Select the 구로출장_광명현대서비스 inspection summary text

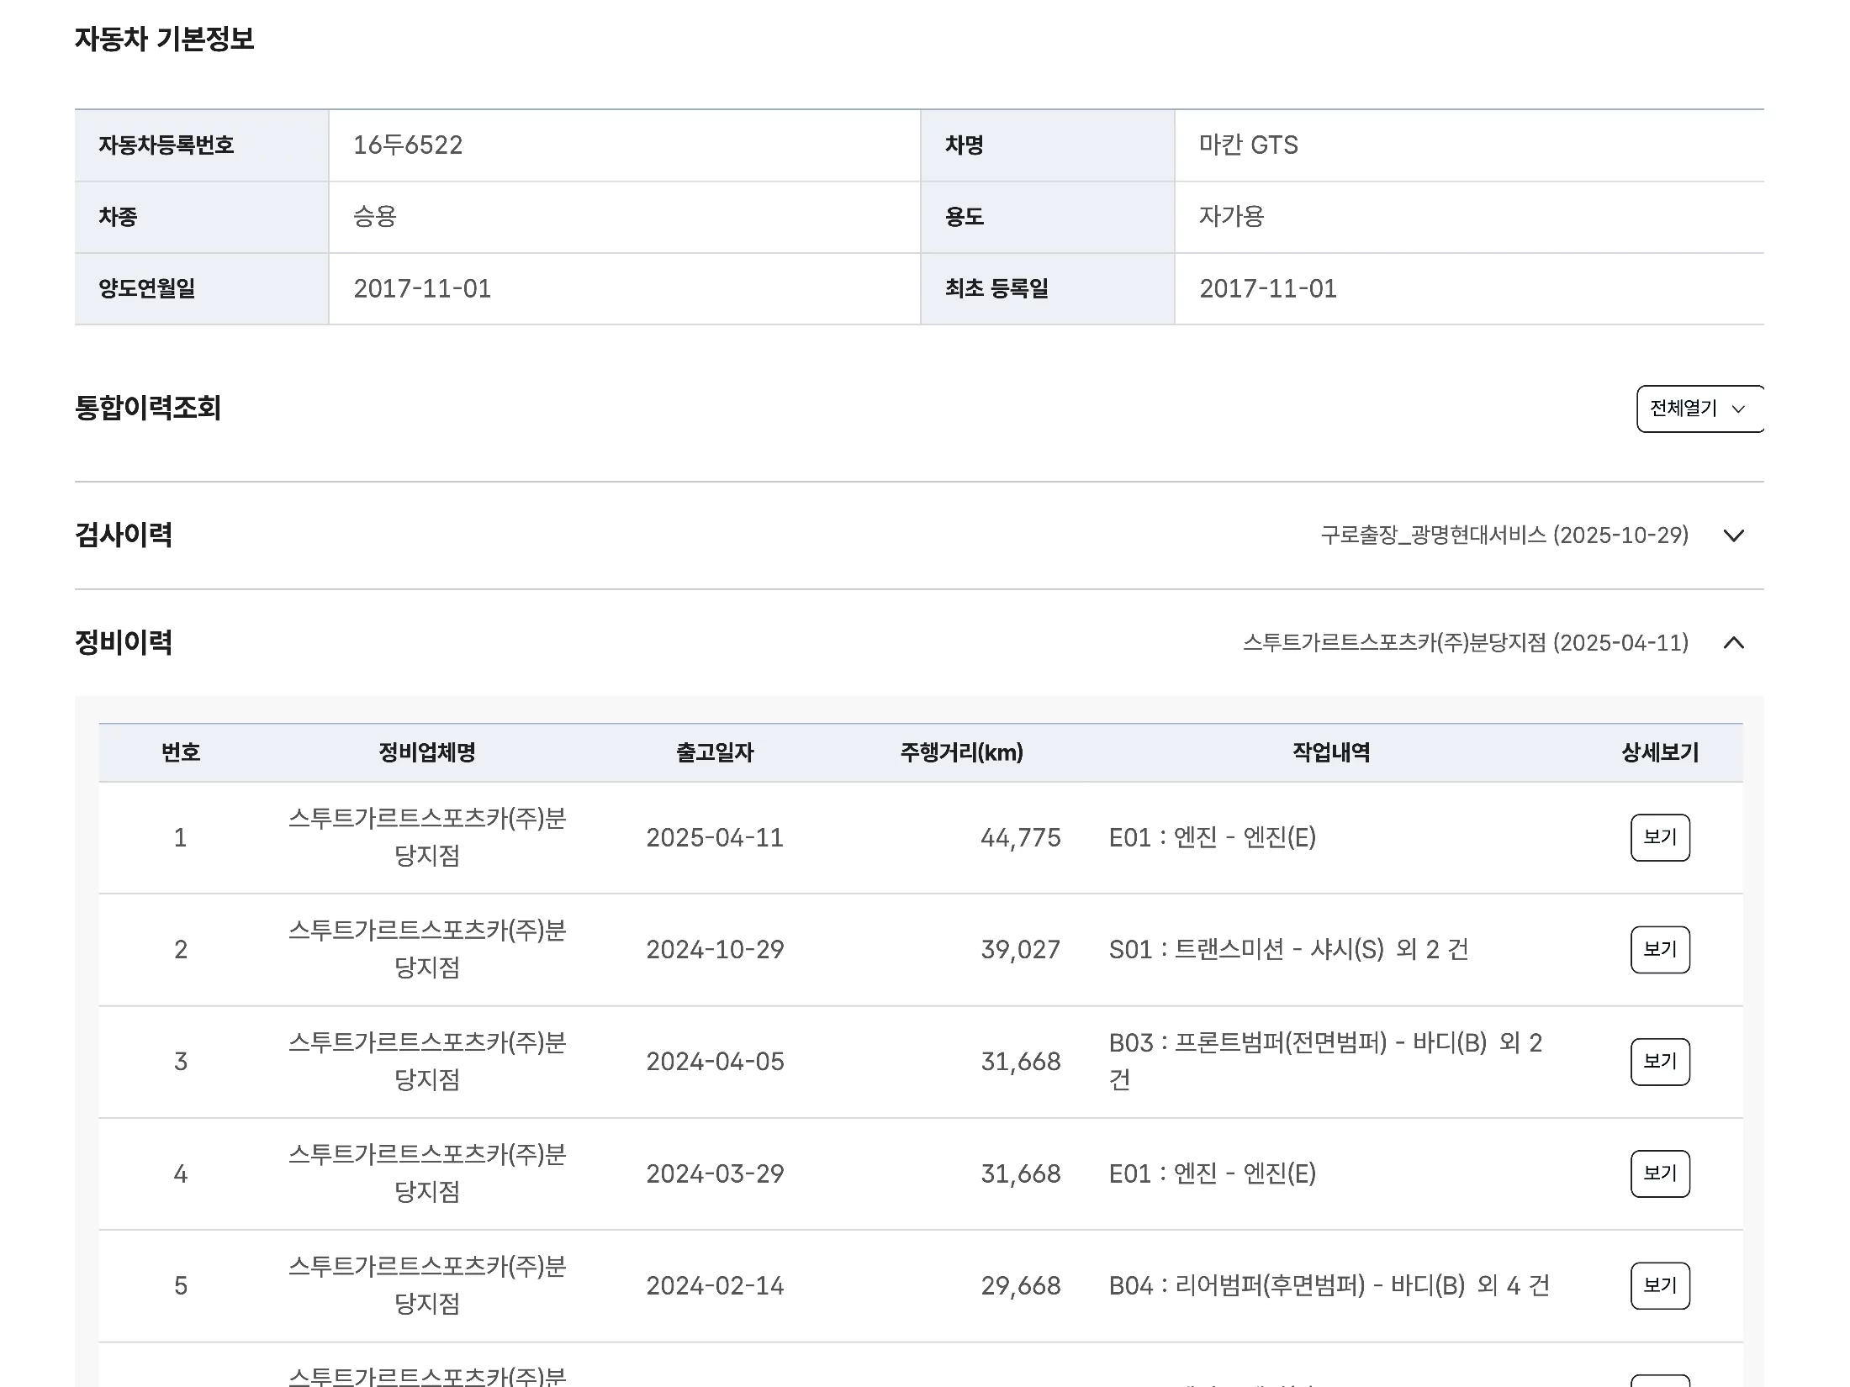pyautogui.click(x=1504, y=535)
